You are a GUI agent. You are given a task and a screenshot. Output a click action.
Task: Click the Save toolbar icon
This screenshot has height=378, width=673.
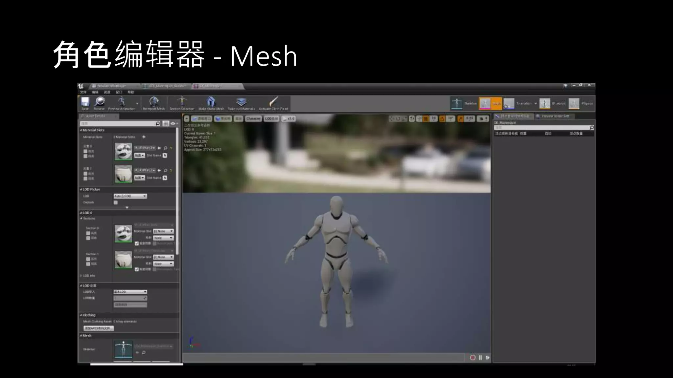coord(85,102)
